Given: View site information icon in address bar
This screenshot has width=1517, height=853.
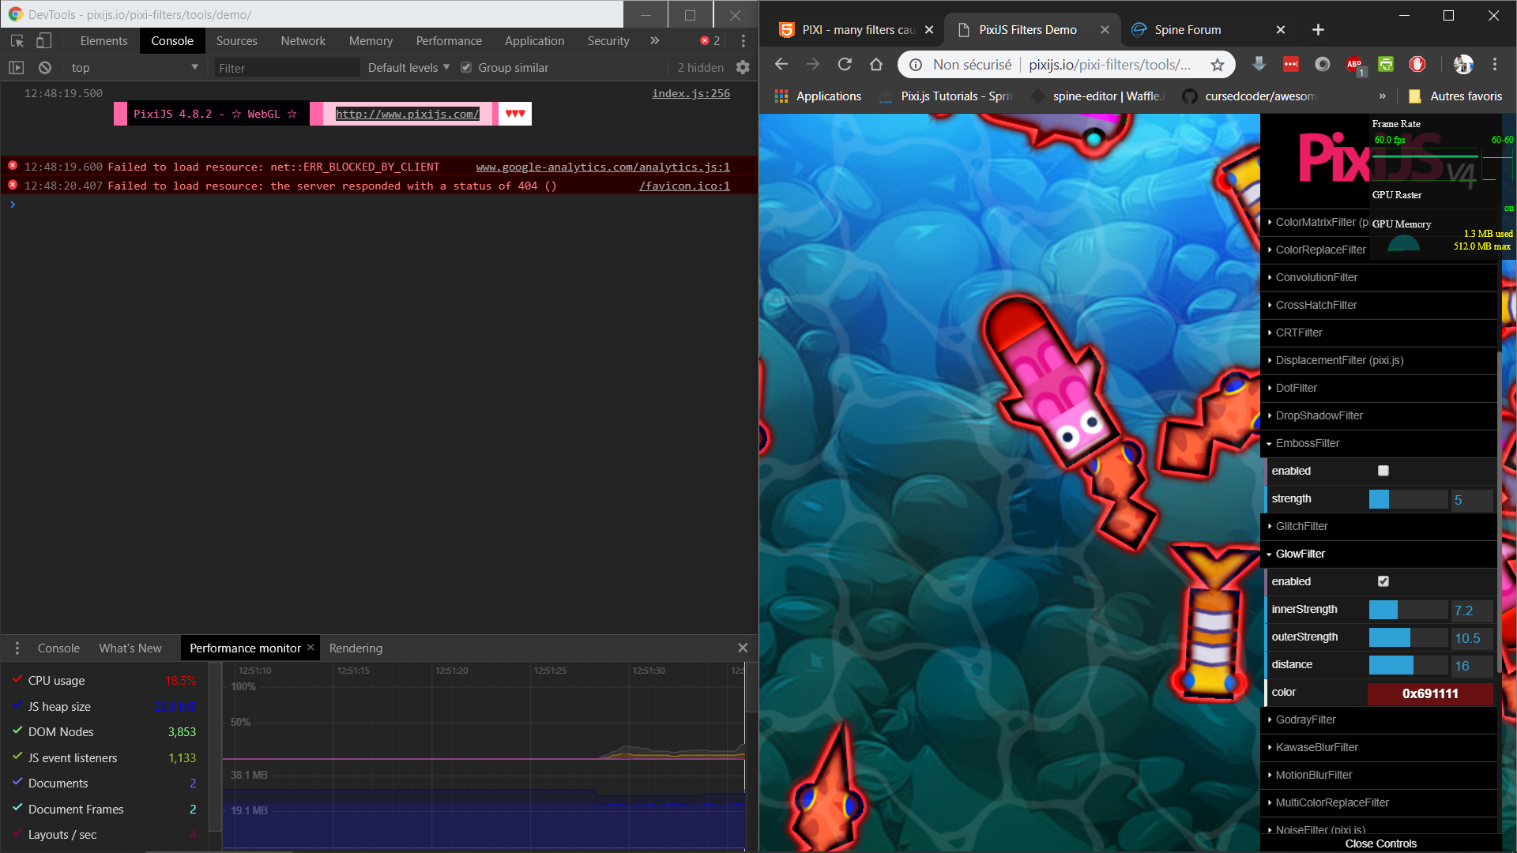Looking at the screenshot, I should tap(916, 65).
